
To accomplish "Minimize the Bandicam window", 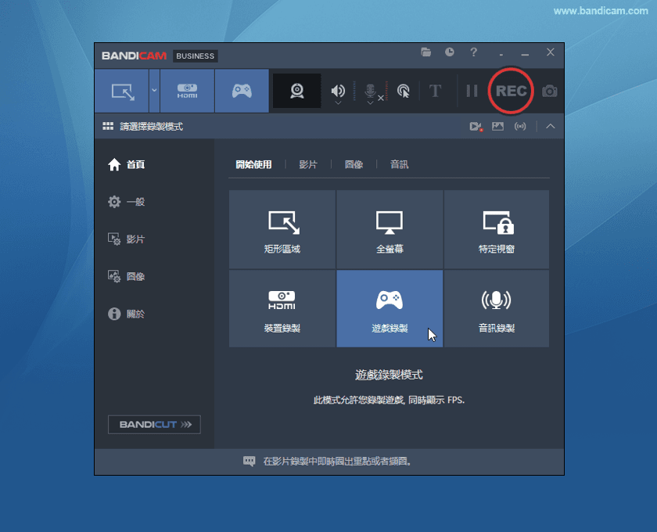I will pyautogui.click(x=525, y=53).
